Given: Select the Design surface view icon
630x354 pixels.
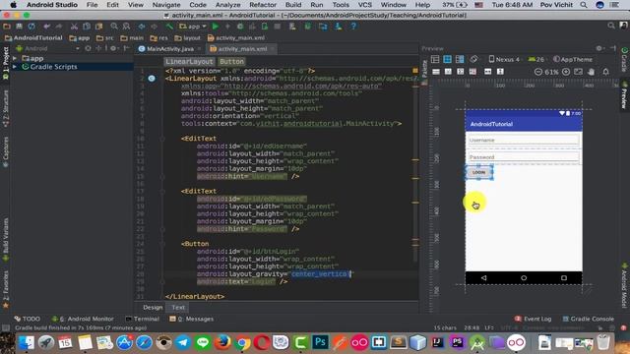Looking at the screenshot, I should [x=435, y=59].
